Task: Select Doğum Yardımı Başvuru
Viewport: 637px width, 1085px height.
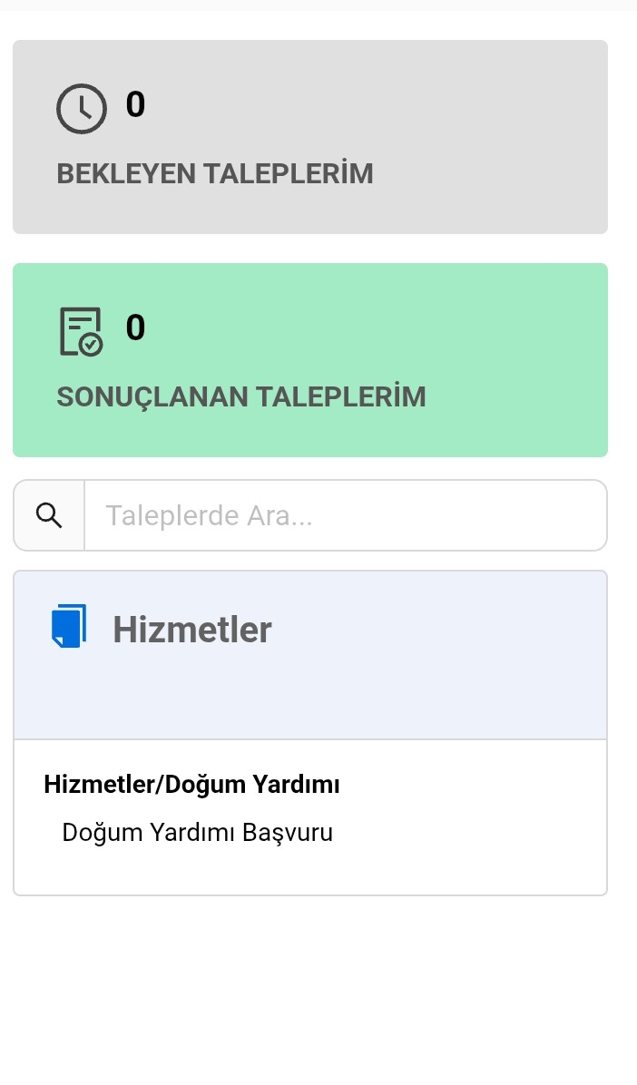Action: [197, 832]
